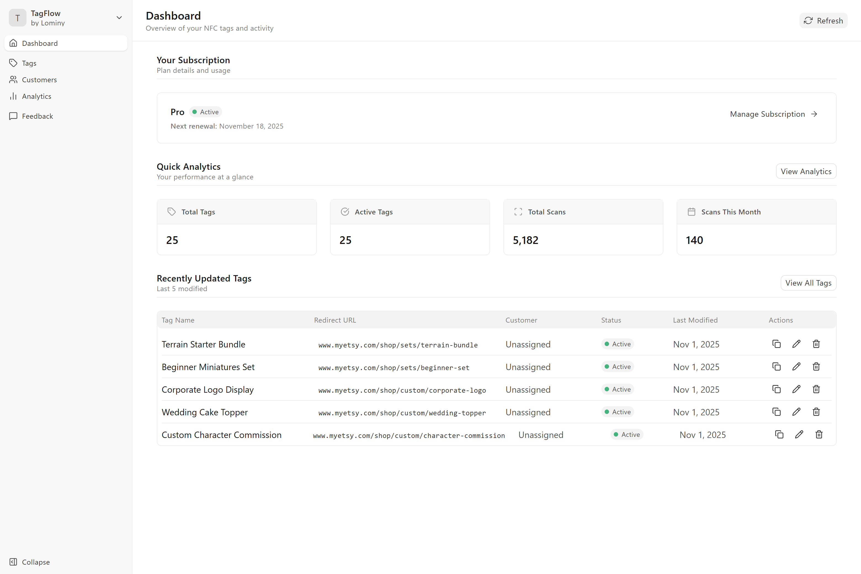This screenshot has width=861, height=574.
Task: Copy the Corporate Logo Display tag
Action: click(x=777, y=389)
